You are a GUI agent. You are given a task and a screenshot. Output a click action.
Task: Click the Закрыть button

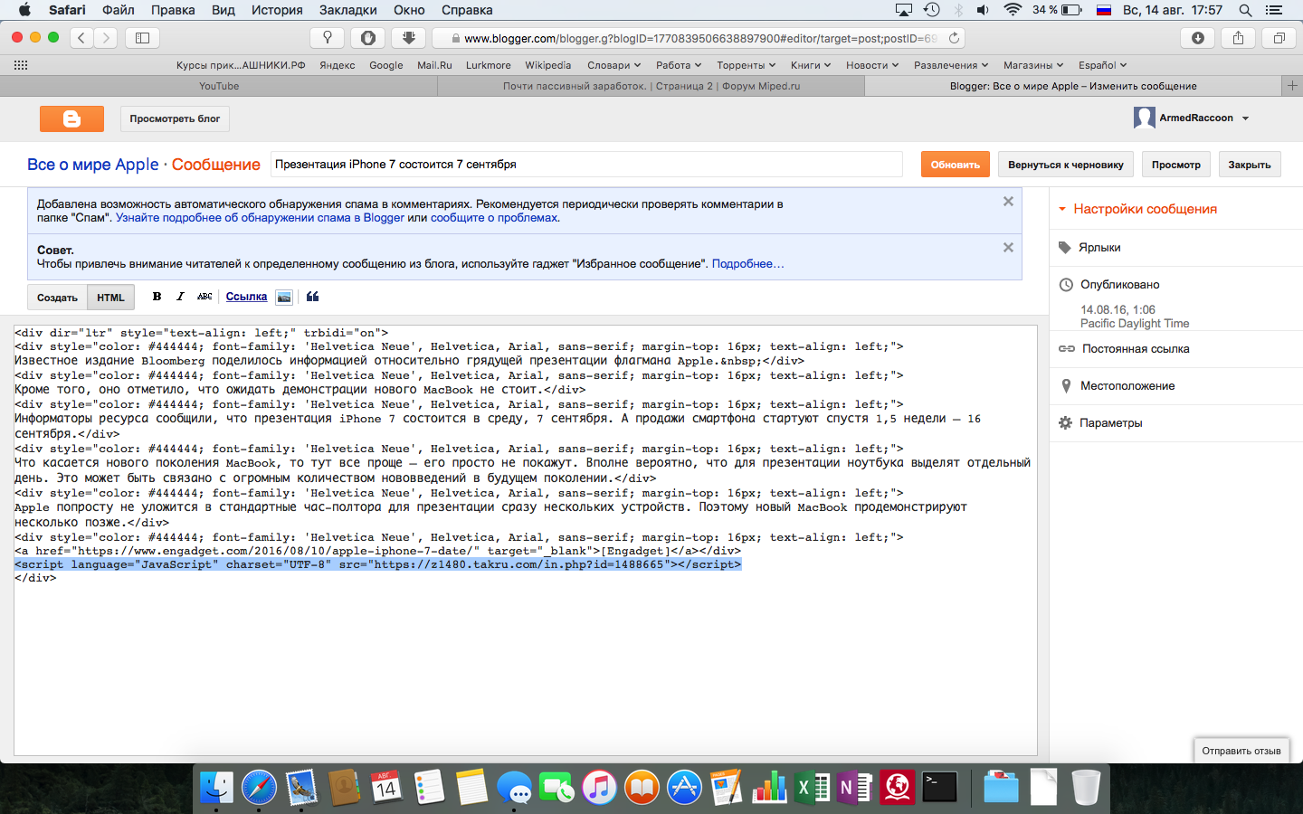[x=1250, y=165]
